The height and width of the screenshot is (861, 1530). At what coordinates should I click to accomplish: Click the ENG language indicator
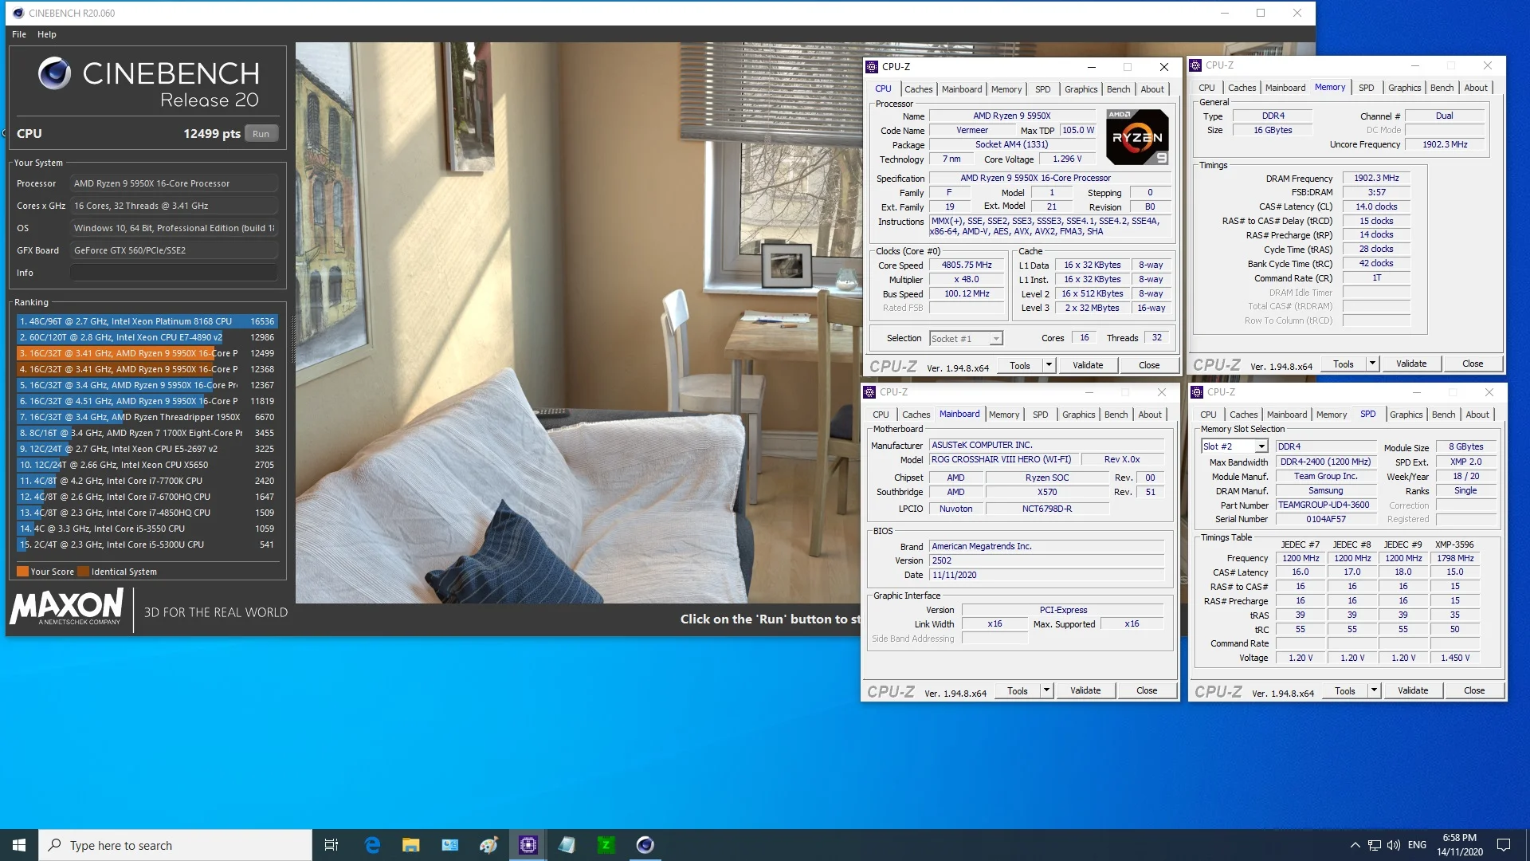1417,845
